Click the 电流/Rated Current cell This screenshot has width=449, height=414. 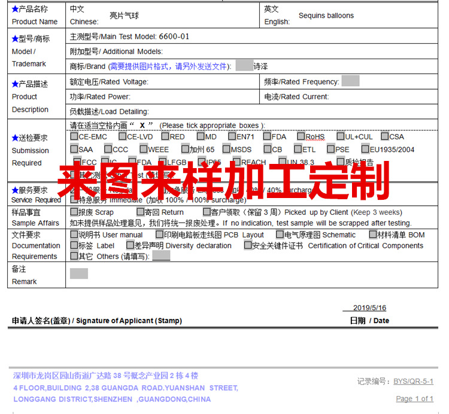(349, 97)
